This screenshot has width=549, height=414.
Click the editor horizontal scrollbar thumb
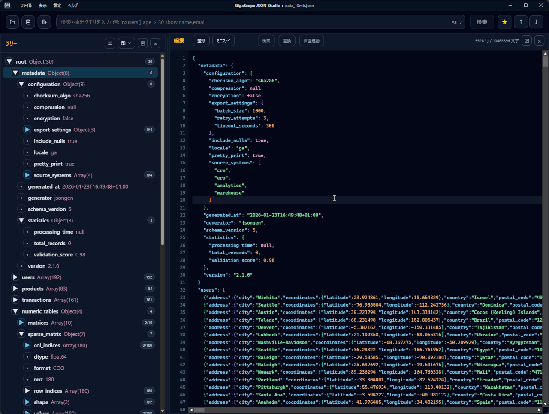(x=199, y=410)
